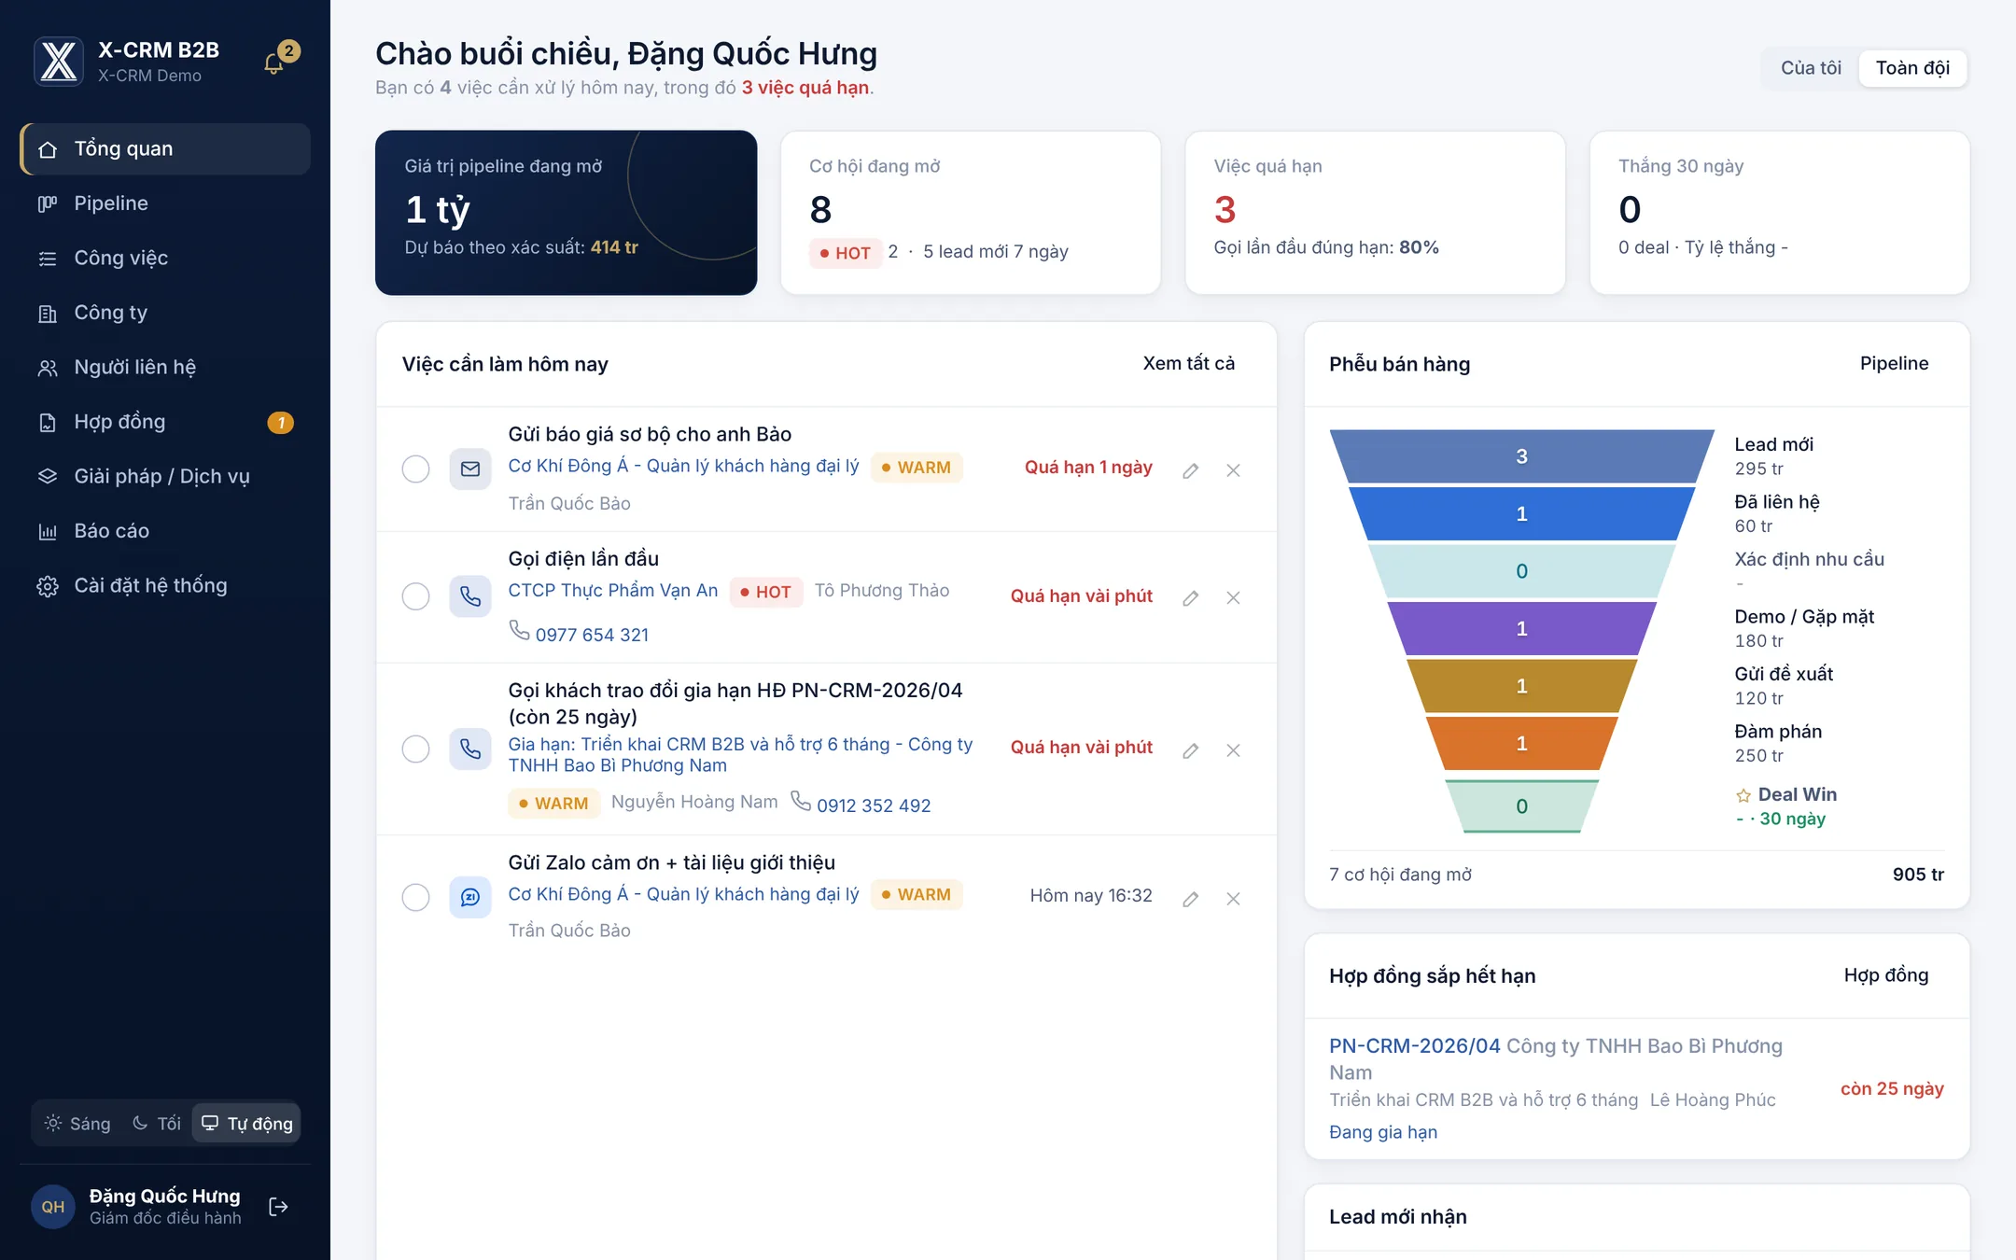Dismiss the gia hạn HĐ PN-CRM-2026/04 task
2016x1260 pixels.
[1233, 750]
